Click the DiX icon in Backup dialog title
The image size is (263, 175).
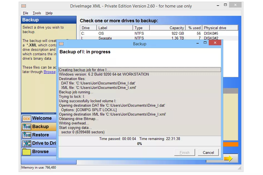pos(61,44)
